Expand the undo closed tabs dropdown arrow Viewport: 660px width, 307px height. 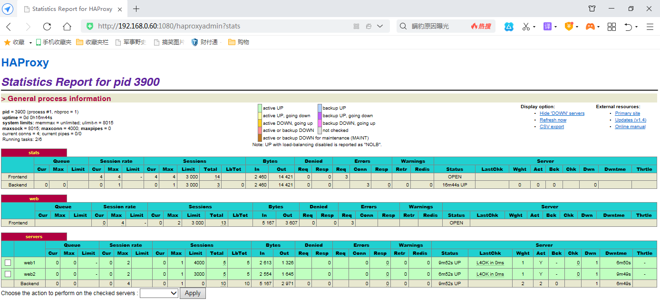click(x=636, y=27)
